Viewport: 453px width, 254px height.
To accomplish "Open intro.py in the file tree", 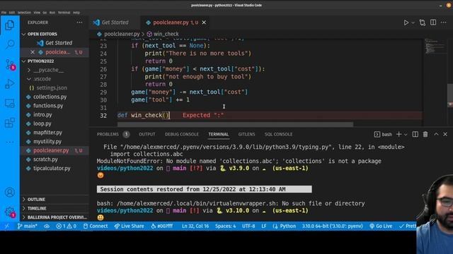I will pyautogui.click(x=55, y=114).
